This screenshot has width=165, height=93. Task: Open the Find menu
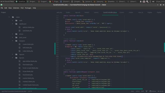[x=22, y=8]
